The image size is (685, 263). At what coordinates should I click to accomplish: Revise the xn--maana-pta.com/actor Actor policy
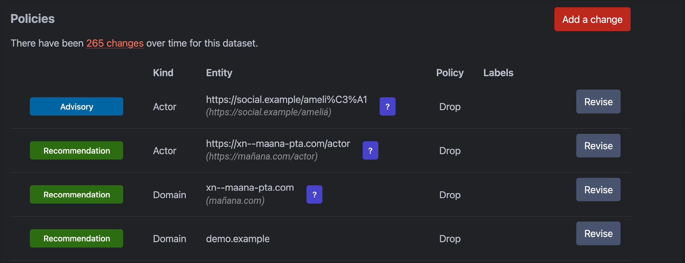598,146
